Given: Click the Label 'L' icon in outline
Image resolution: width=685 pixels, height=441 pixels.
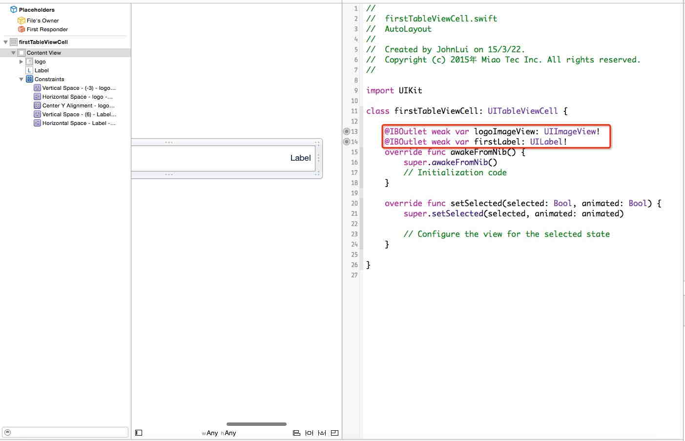Looking at the screenshot, I should click(x=29, y=70).
